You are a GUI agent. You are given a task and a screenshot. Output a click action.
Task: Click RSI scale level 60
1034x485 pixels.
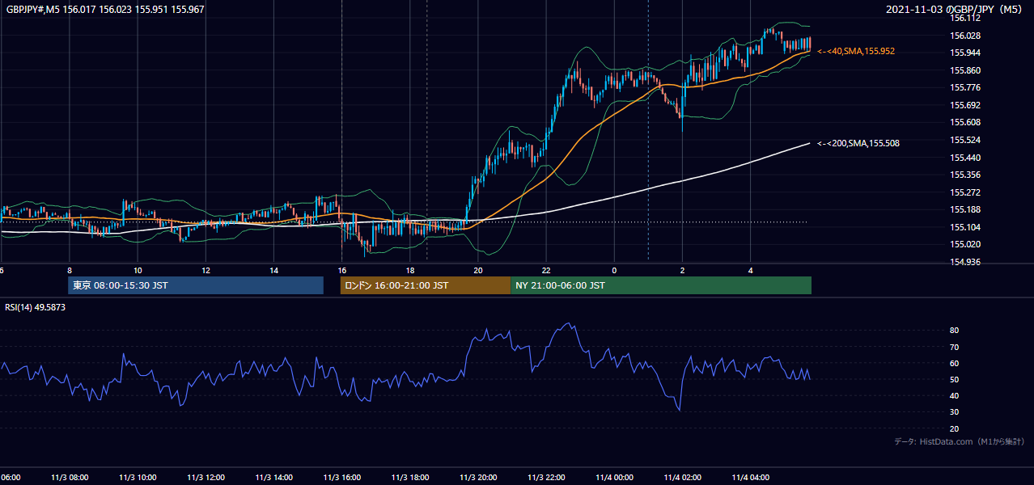(955, 363)
